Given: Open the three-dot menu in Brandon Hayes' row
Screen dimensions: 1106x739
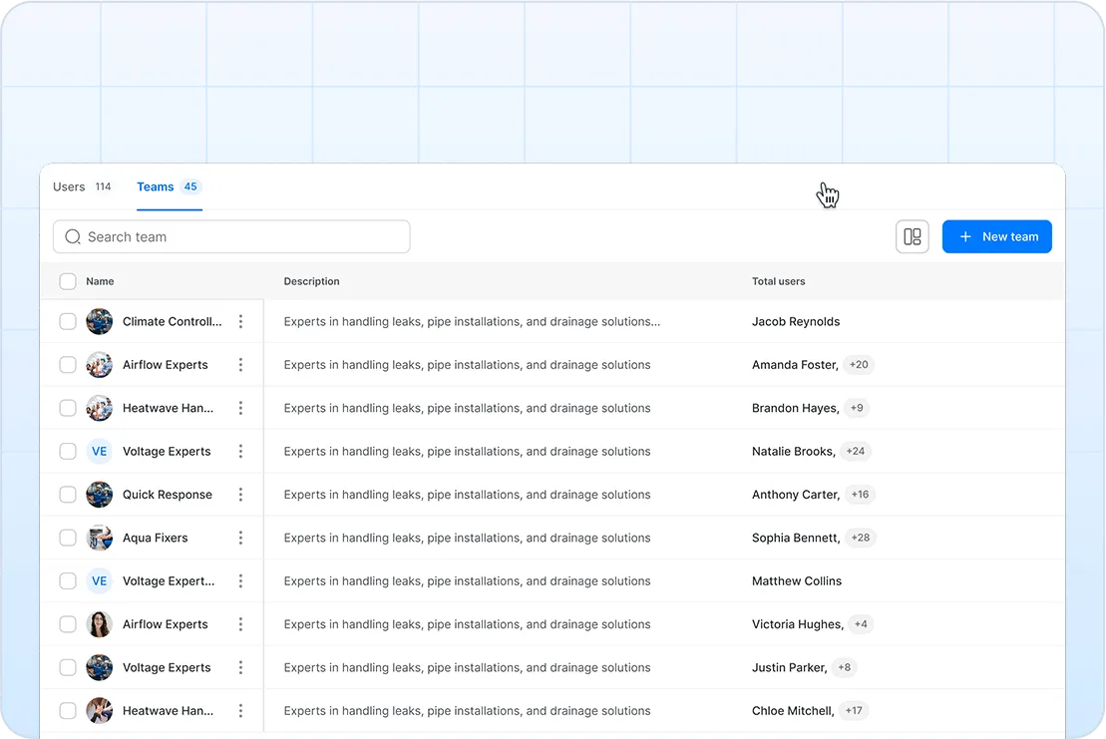Looking at the screenshot, I should coord(240,408).
